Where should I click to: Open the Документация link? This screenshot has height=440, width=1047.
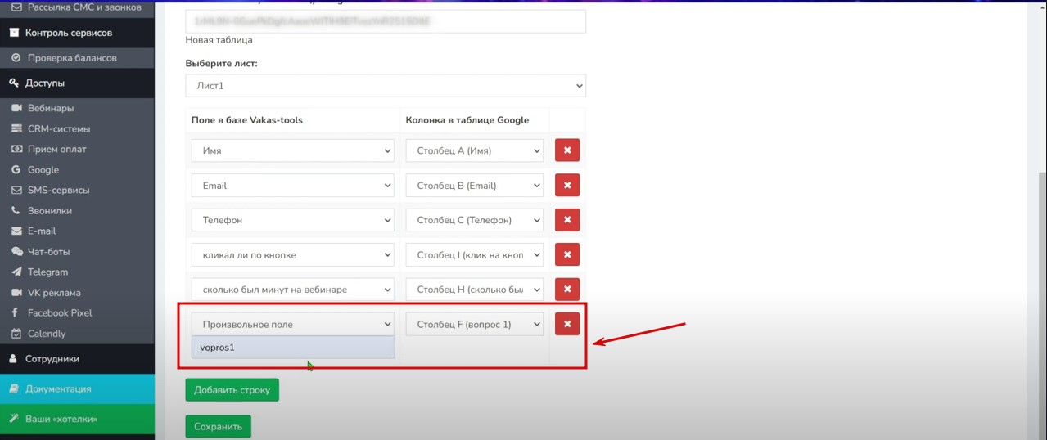57,389
